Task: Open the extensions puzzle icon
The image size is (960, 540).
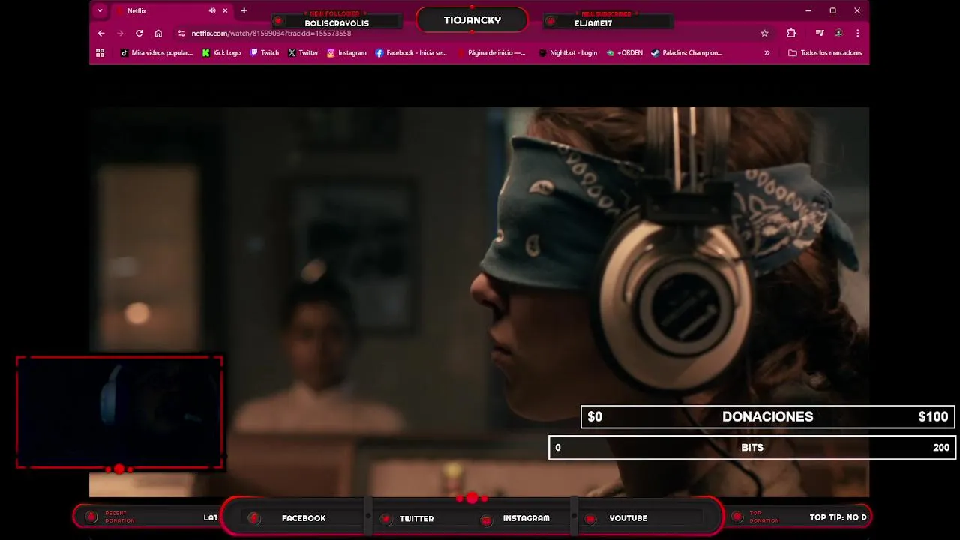Action: pos(791,33)
